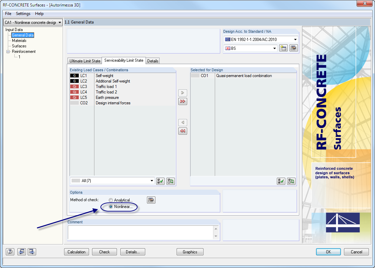Click the Details... button
Image resolution: width=375 pixels, height=268 pixels.
133,252
